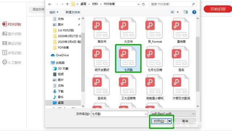Click the 取消 button

click(185, 121)
